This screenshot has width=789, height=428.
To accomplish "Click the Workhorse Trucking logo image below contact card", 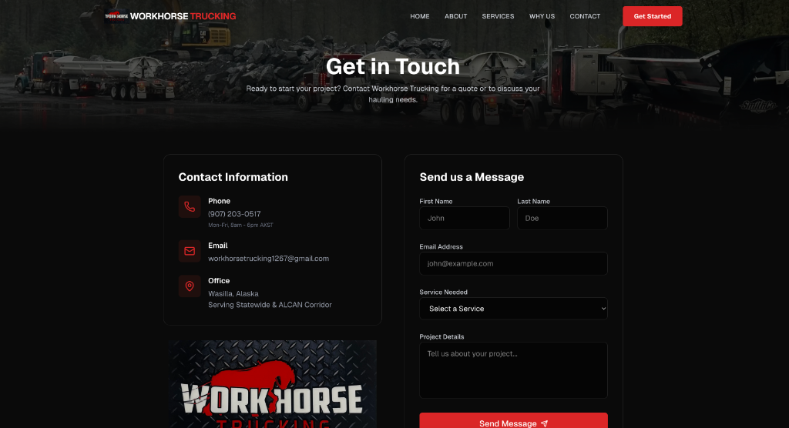I will tap(273, 384).
